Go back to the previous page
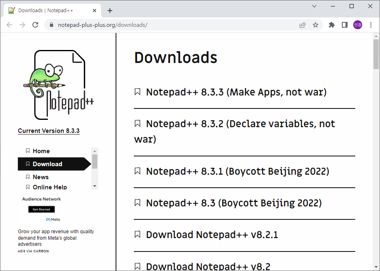Screen dimensions: 380x271 tap(9, 25)
